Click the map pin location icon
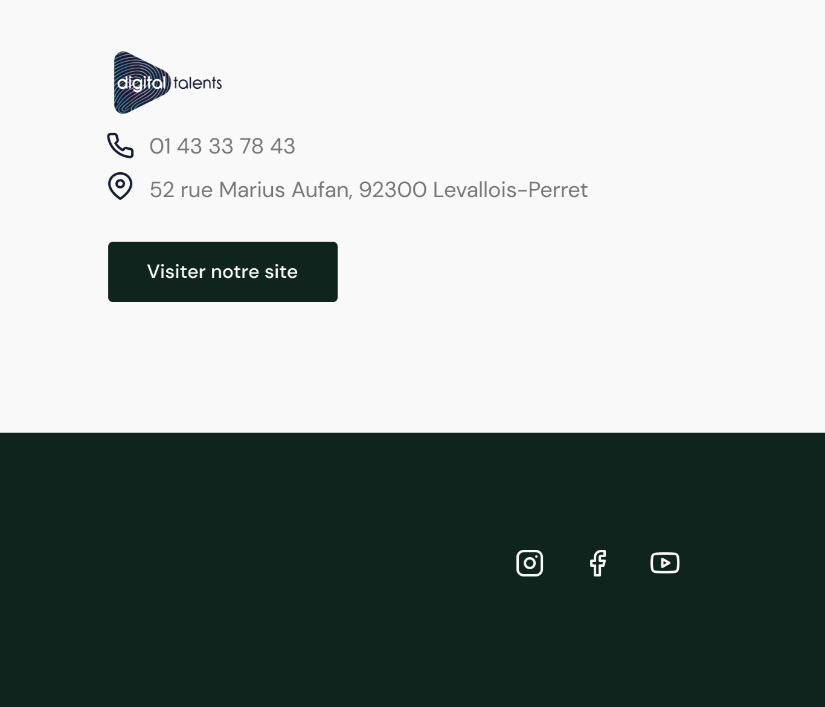This screenshot has height=707, width=825. click(120, 186)
